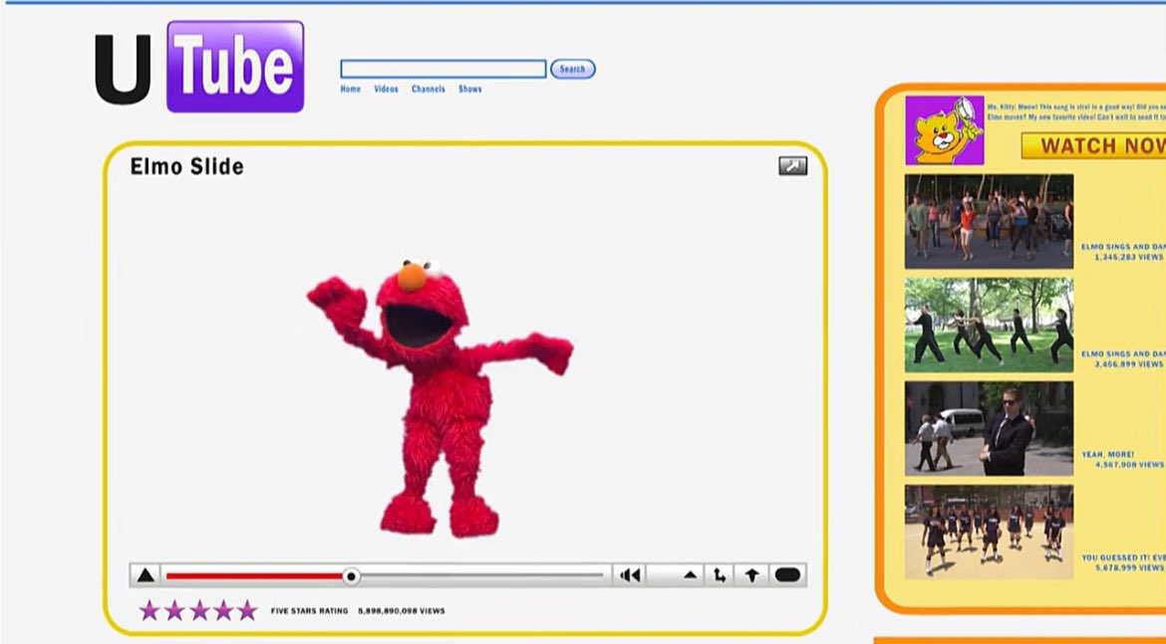1166x644 pixels.
Task: Open the man in suit thumbnail
Action: (989, 429)
